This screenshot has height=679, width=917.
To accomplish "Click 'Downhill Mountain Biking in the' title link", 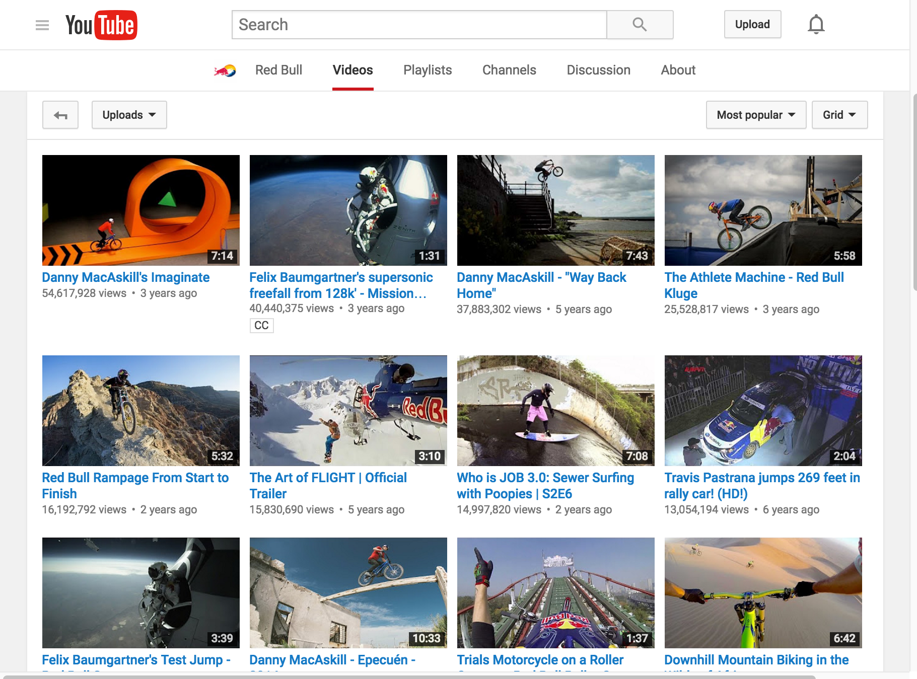I will click(x=756, y=660).
